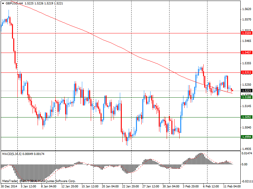Screen dimensions: 253x189
Task: Click the 5 Jan 12:00 time label
Action: point(28,186)
